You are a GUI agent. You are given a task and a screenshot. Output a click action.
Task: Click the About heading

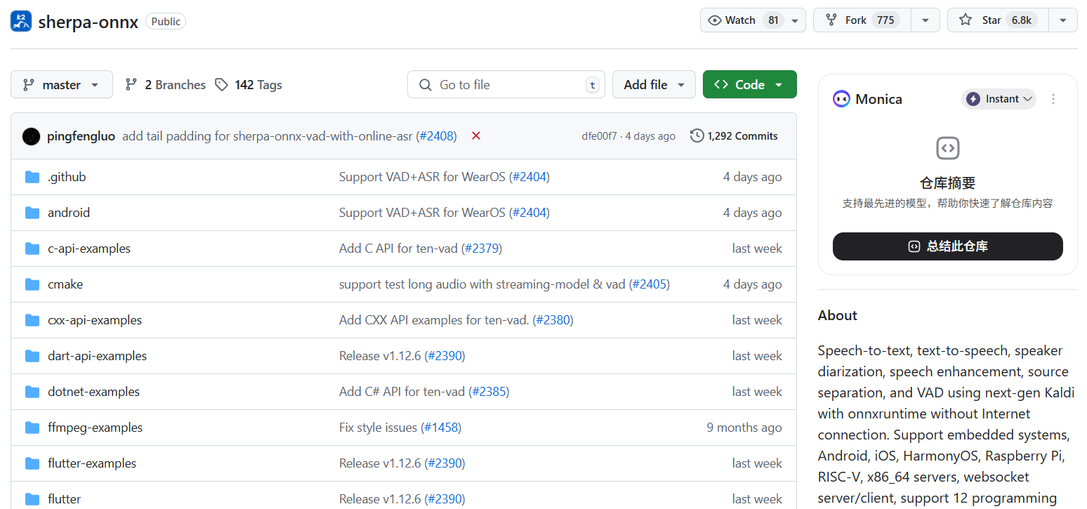point(838,315)
